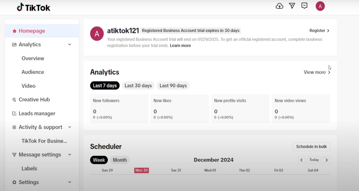Viewport: 359px width, 191px height.
Task: Click the New followers stat card
Action: pos(119,109)
